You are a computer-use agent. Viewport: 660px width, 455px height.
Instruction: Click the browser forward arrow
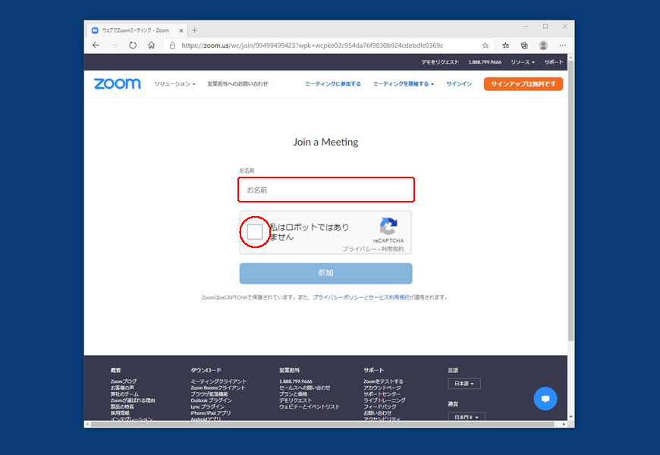coord(114,45)
